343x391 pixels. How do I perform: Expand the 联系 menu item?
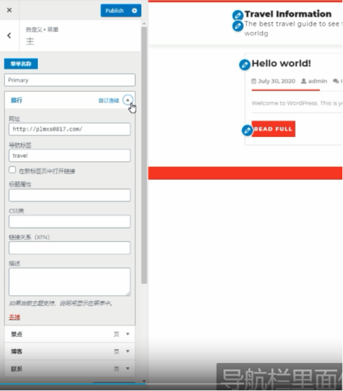pyautogui.click(x=128, y=368)
